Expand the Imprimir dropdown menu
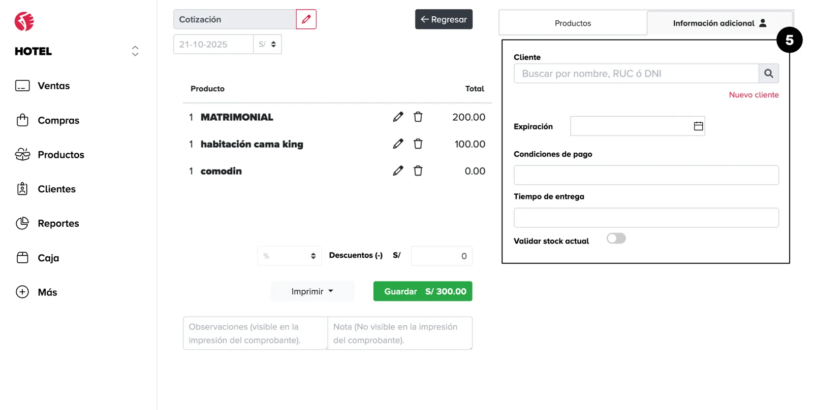Screen dimensions: 813x410 [x=312, y=291]
